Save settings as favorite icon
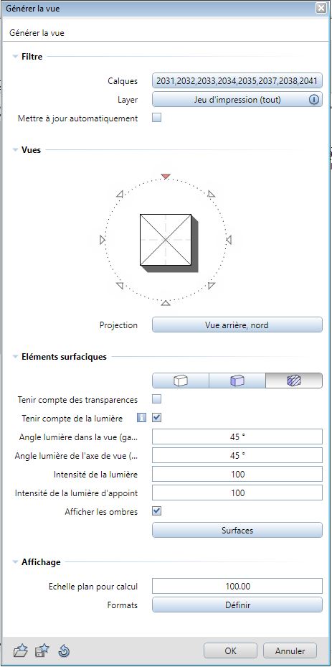Image resolution: width=332 pixels, height=667 pixels. [x=42, y=650]
